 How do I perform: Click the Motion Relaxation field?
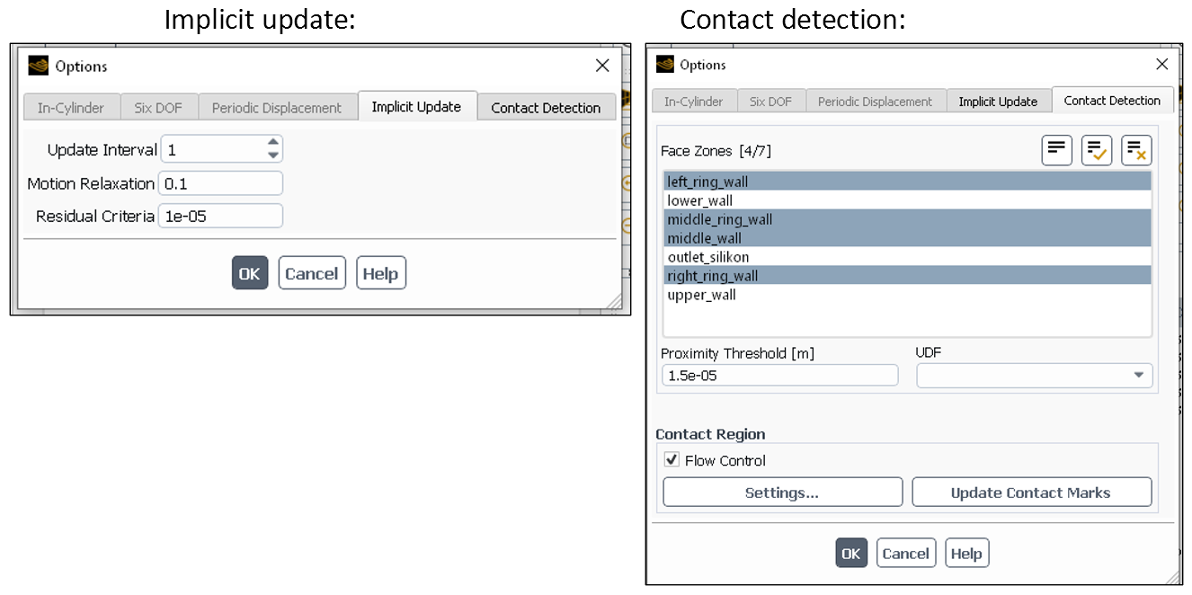click(x=220, y=183)
